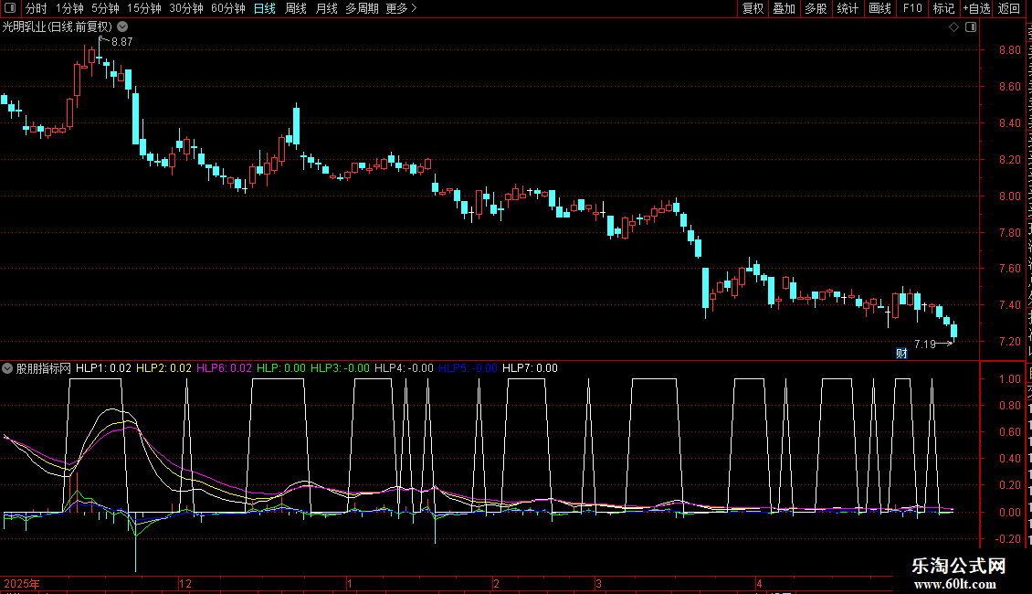Select the 1分钟 period tab

point(69,8)
